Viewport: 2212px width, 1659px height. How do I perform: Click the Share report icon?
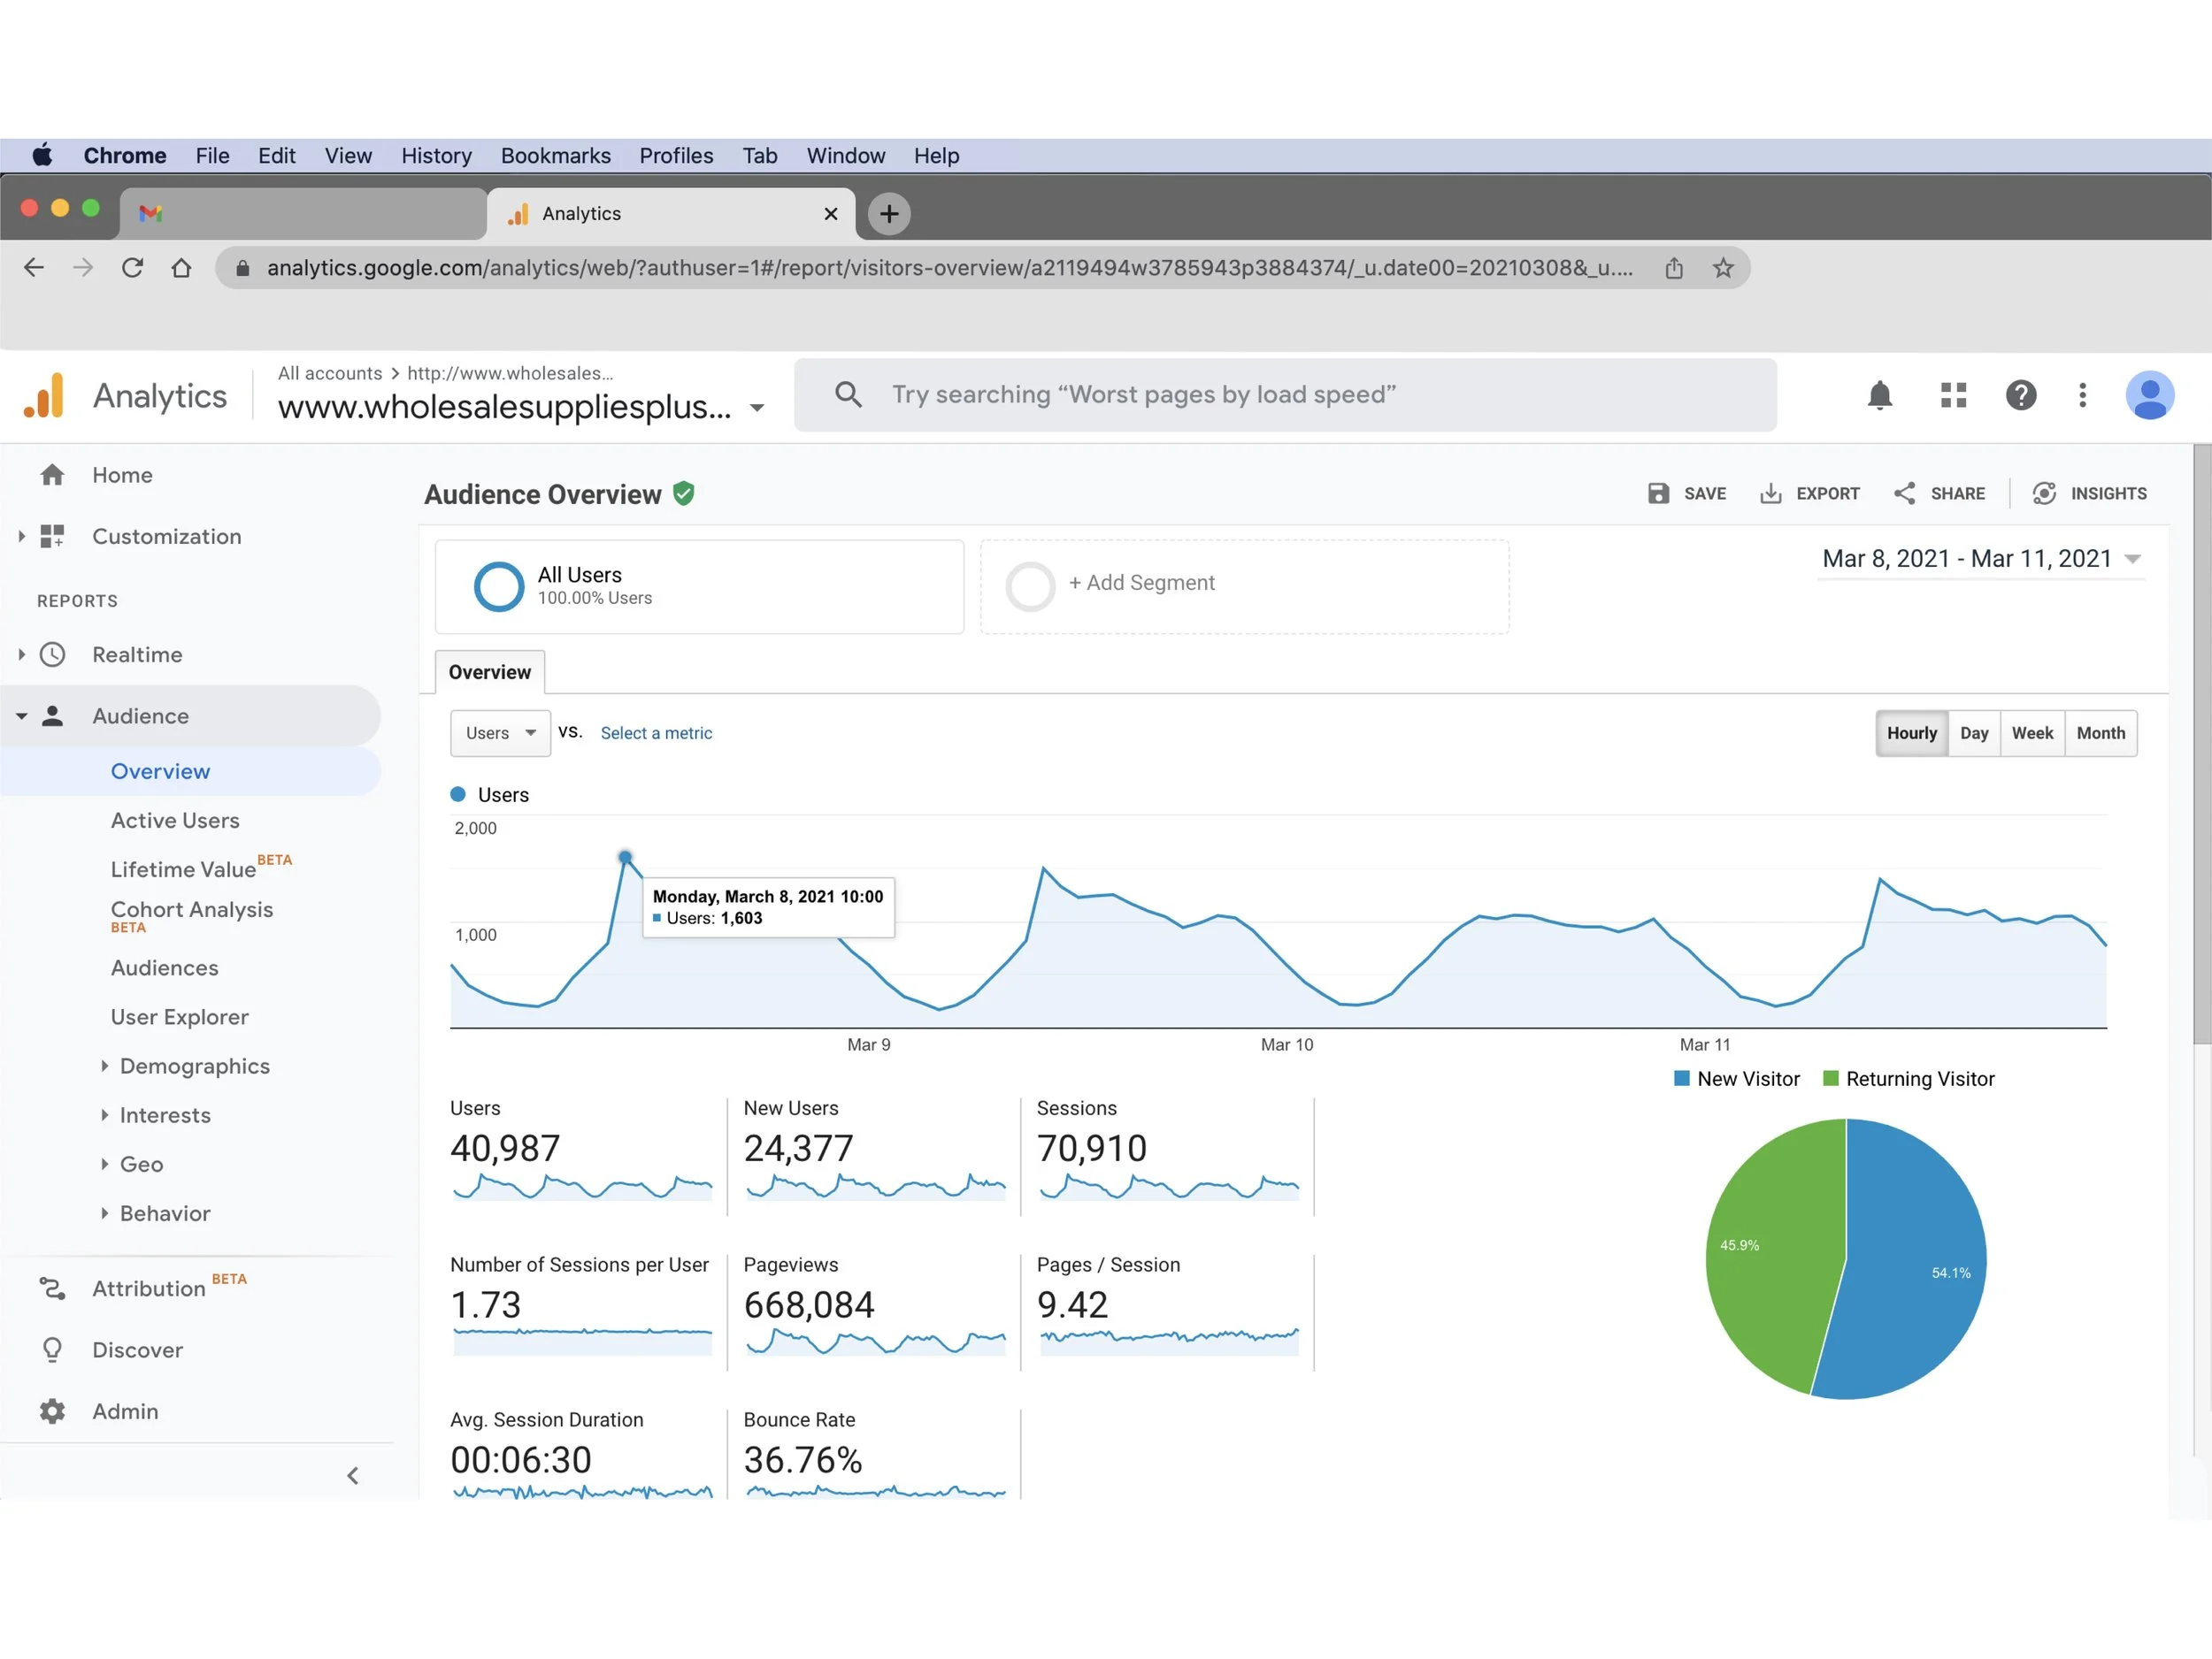pos(1904,493)
